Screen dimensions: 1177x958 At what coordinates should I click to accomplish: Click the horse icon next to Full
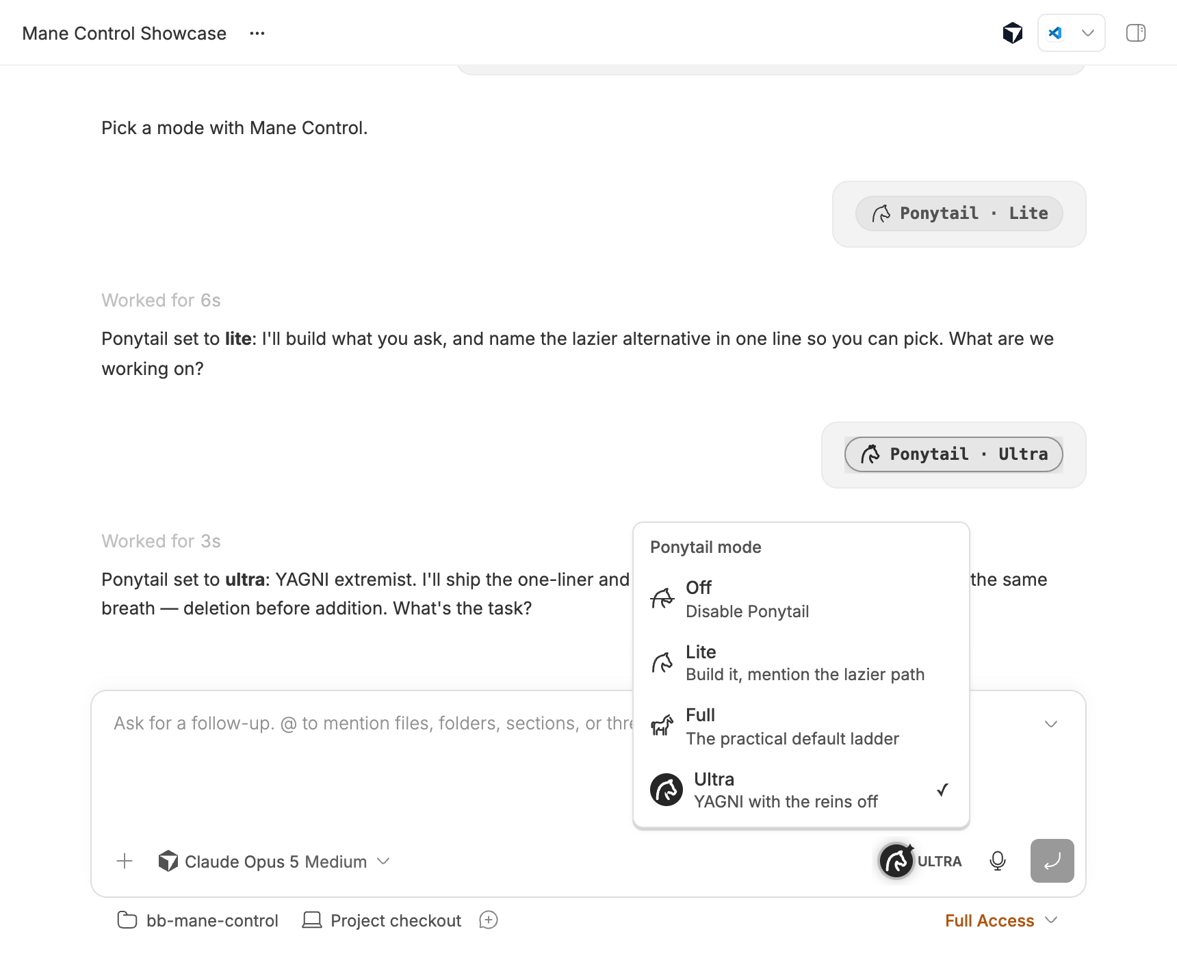[x=662, y=725]
